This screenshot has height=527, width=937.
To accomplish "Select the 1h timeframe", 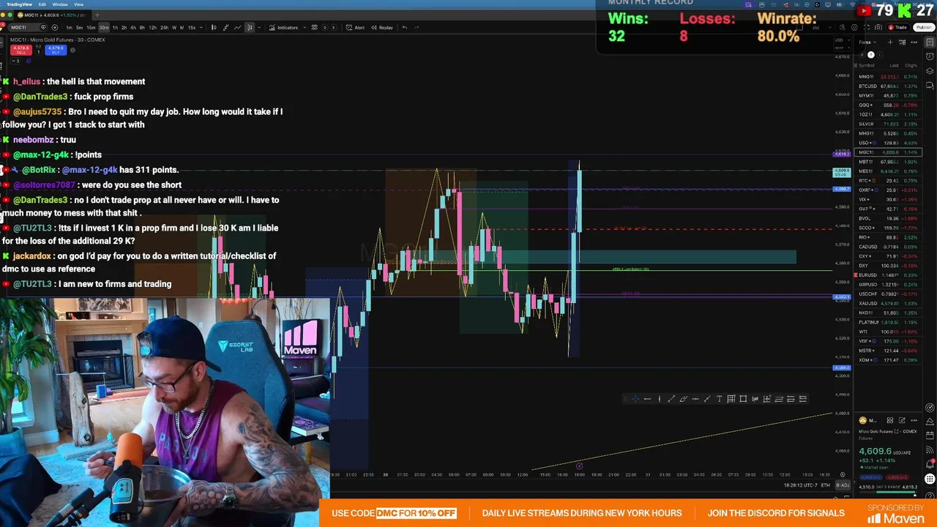I will tap(115, 27).
